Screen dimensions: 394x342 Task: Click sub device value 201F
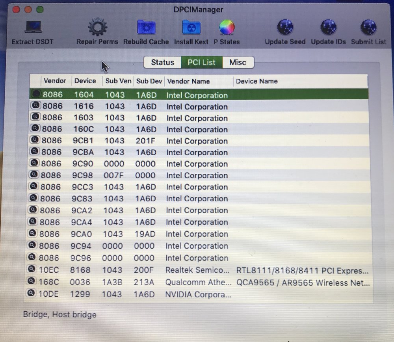tap(145, 141)
